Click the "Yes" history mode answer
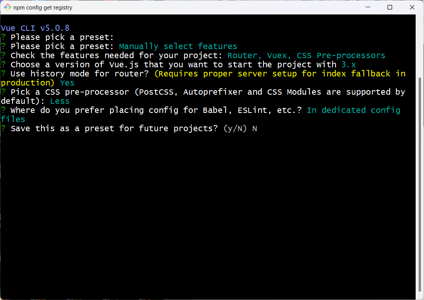 [67, 83]
